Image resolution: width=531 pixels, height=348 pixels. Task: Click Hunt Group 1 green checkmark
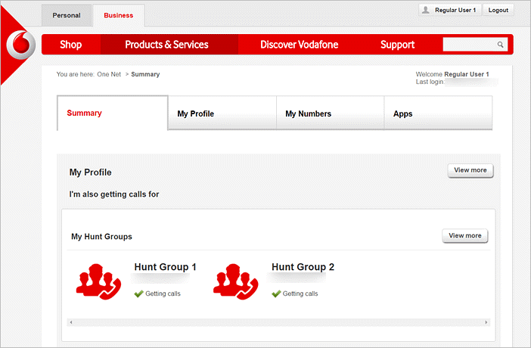(138, 294)
